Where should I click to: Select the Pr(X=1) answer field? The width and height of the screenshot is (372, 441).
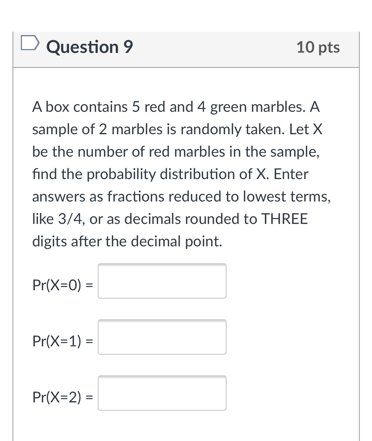162,337
